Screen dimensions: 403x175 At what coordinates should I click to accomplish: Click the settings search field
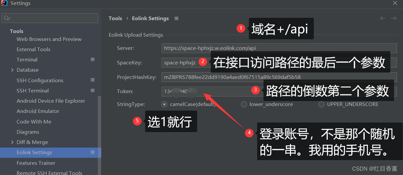click(50, 18)
